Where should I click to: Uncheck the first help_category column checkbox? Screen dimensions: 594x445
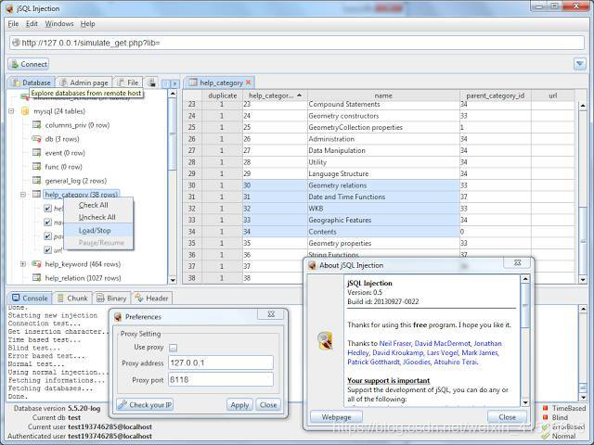[47, 208]
